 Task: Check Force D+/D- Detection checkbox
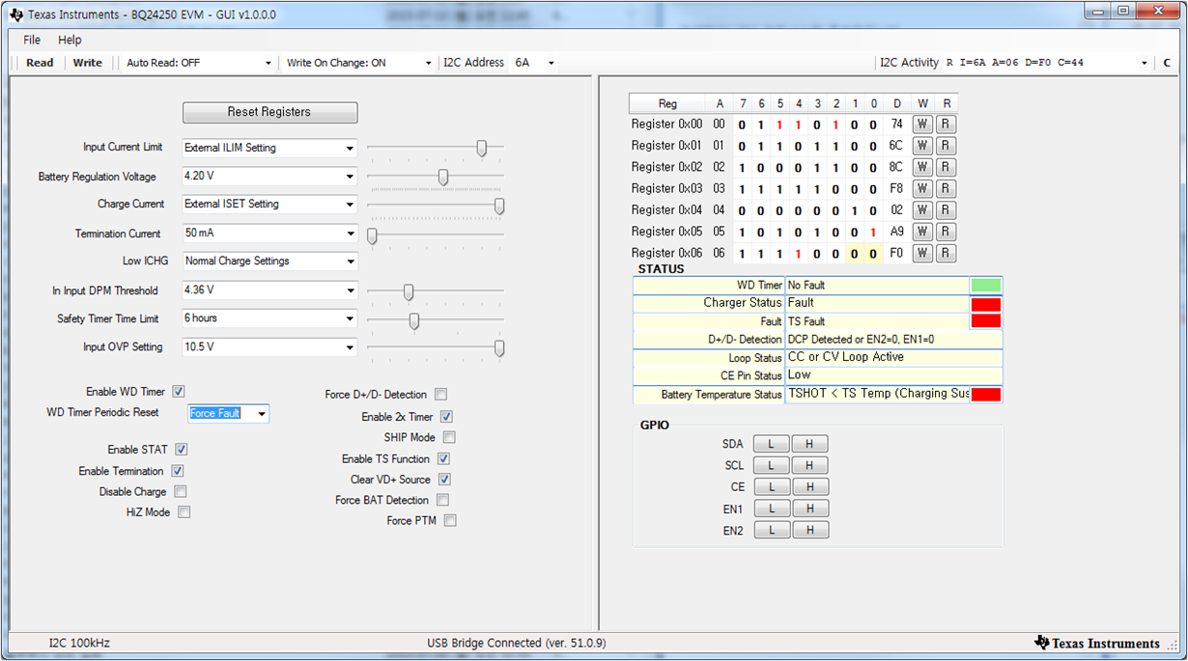click(x=440, y=395)
